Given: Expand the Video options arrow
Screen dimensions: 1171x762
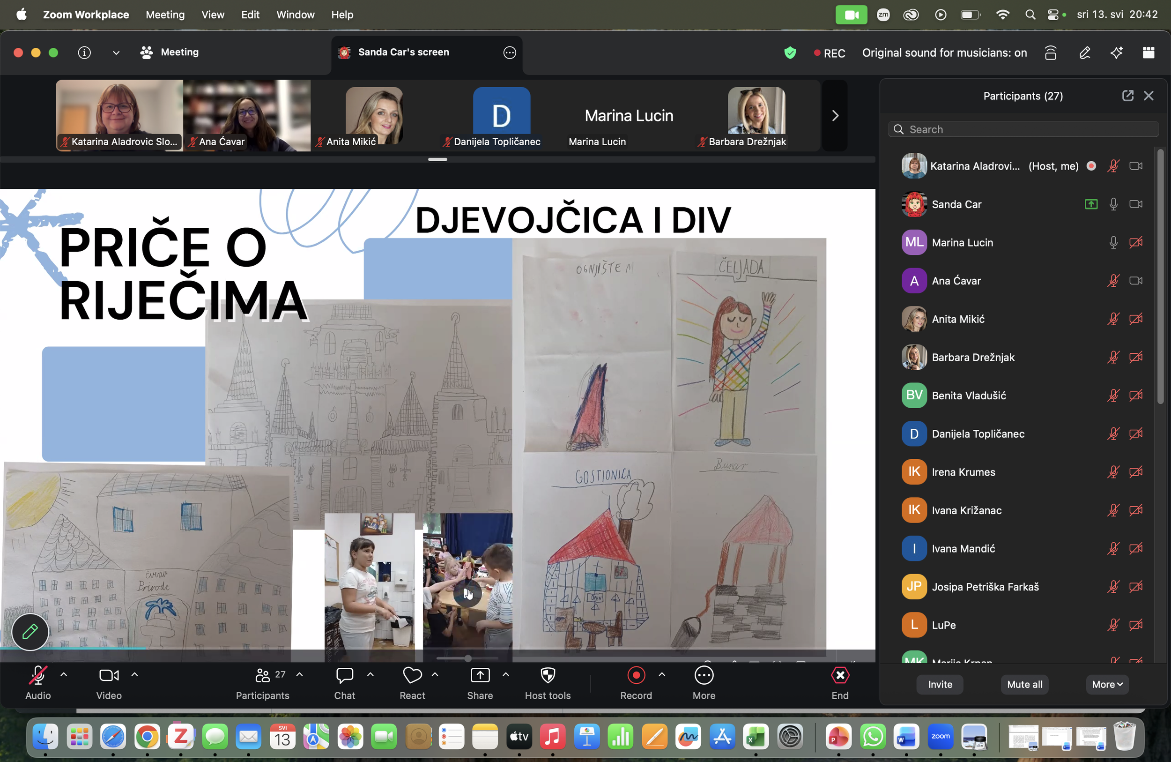Looking at the screenshot, I should click(x=134, y=674).
